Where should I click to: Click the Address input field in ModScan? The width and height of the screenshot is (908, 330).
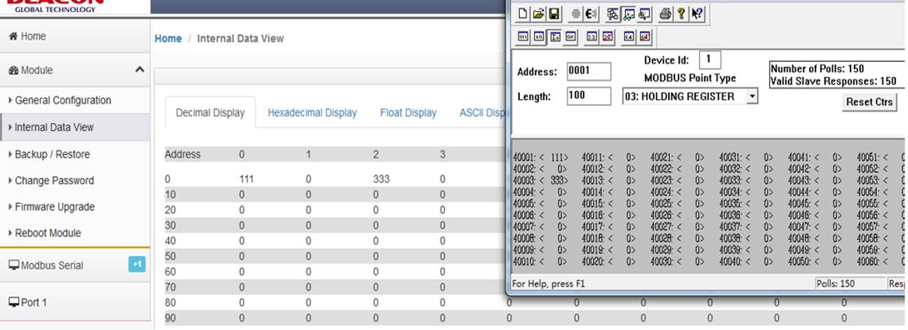(x=589, y=71)
